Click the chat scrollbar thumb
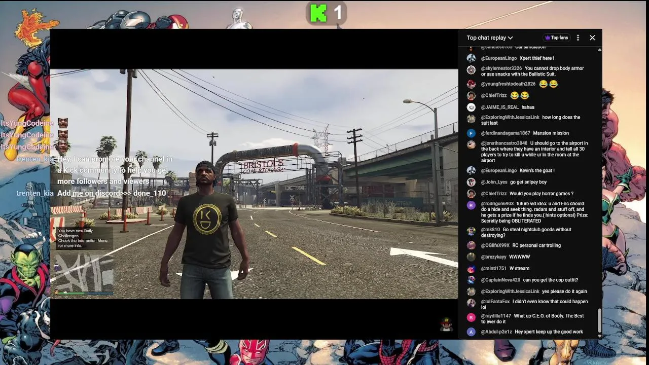 (599, 320)
